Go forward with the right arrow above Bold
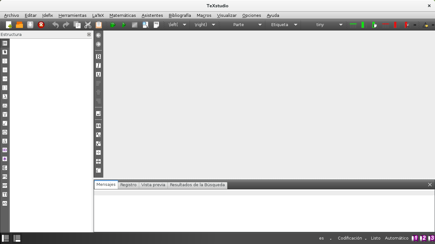 point(98,44)
